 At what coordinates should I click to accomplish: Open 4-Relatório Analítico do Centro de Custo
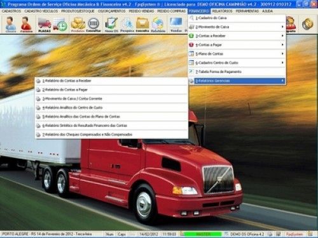click(x=111, y=108)
